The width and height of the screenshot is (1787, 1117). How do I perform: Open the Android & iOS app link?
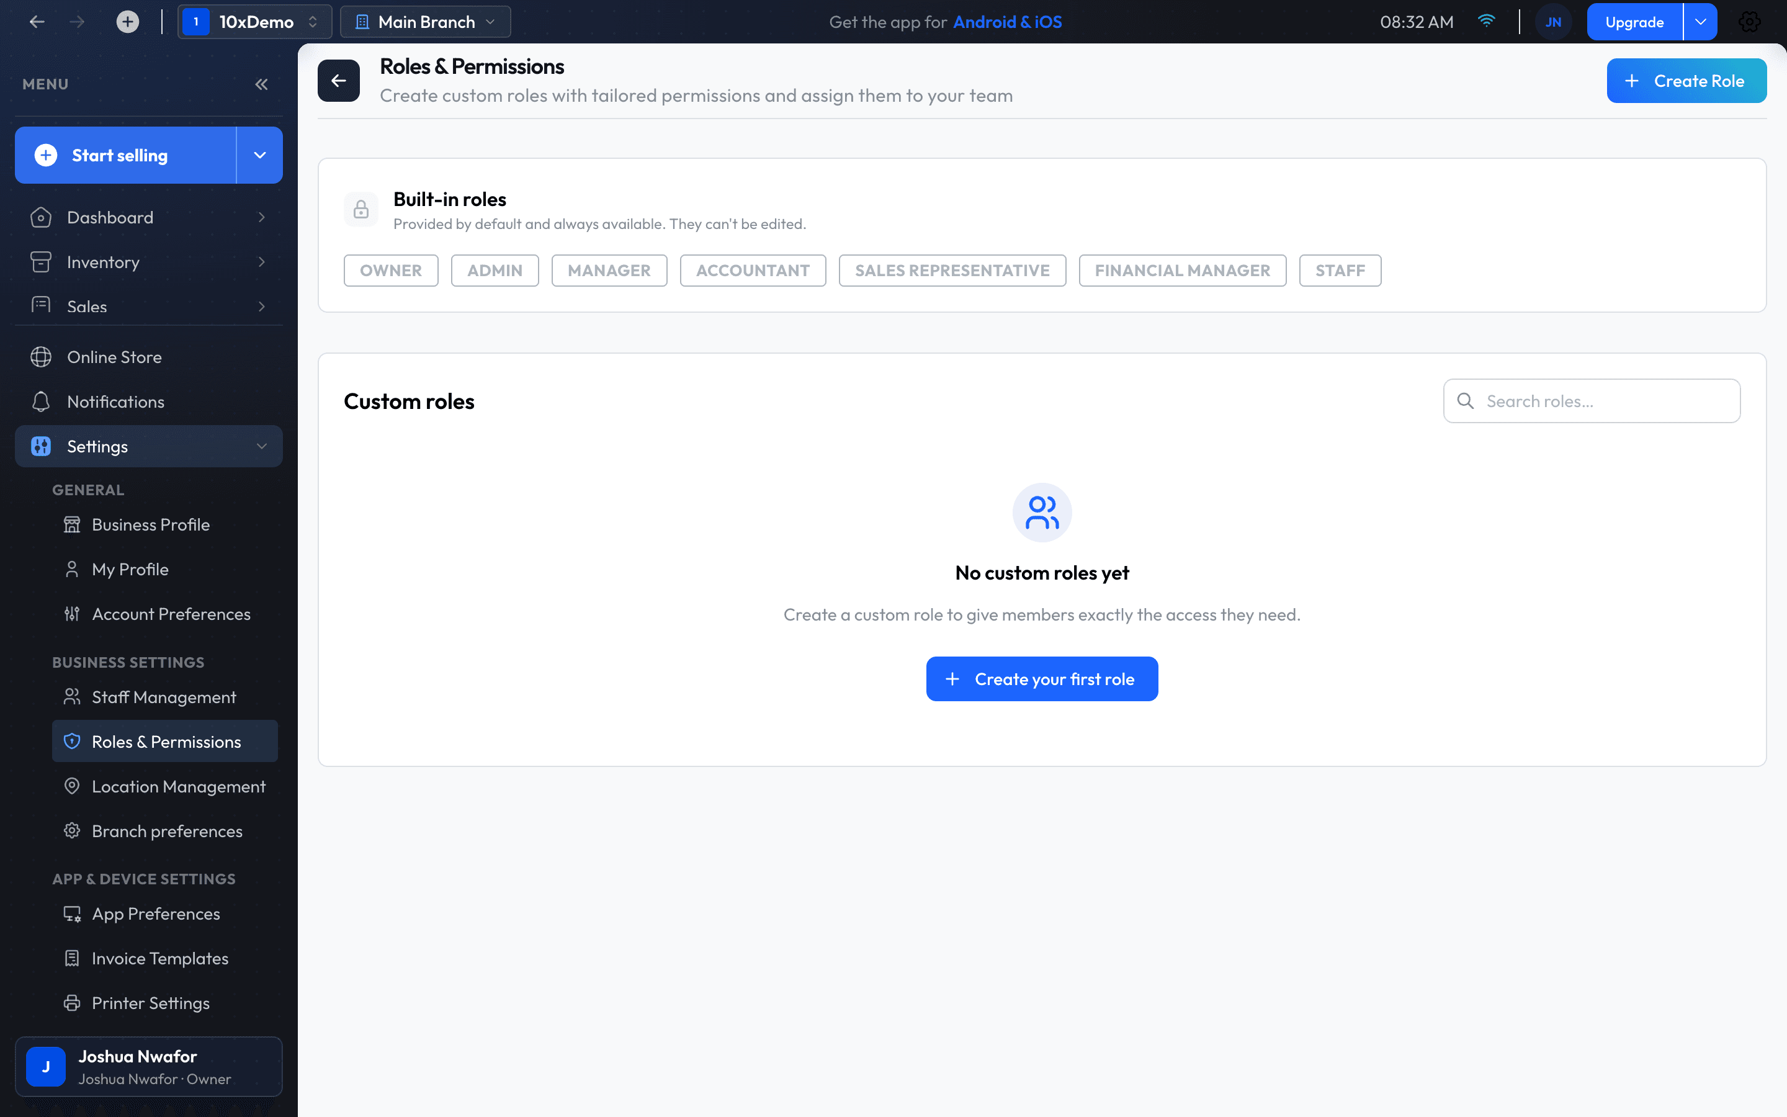point(1007,22)
